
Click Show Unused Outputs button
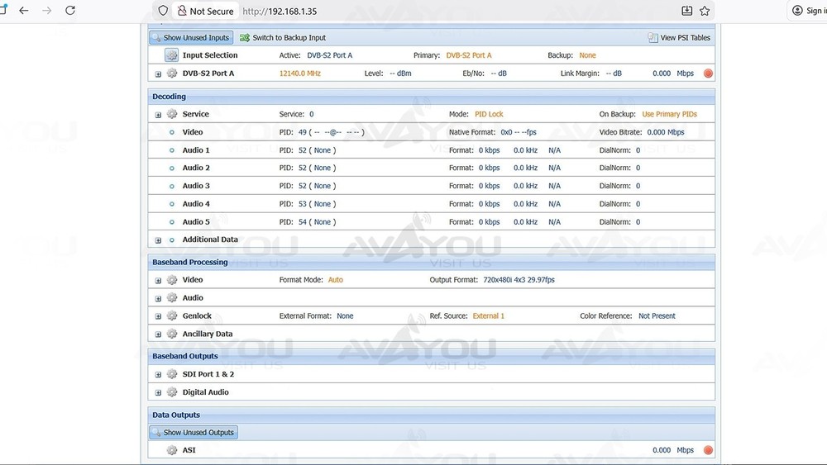coord(193,433)
